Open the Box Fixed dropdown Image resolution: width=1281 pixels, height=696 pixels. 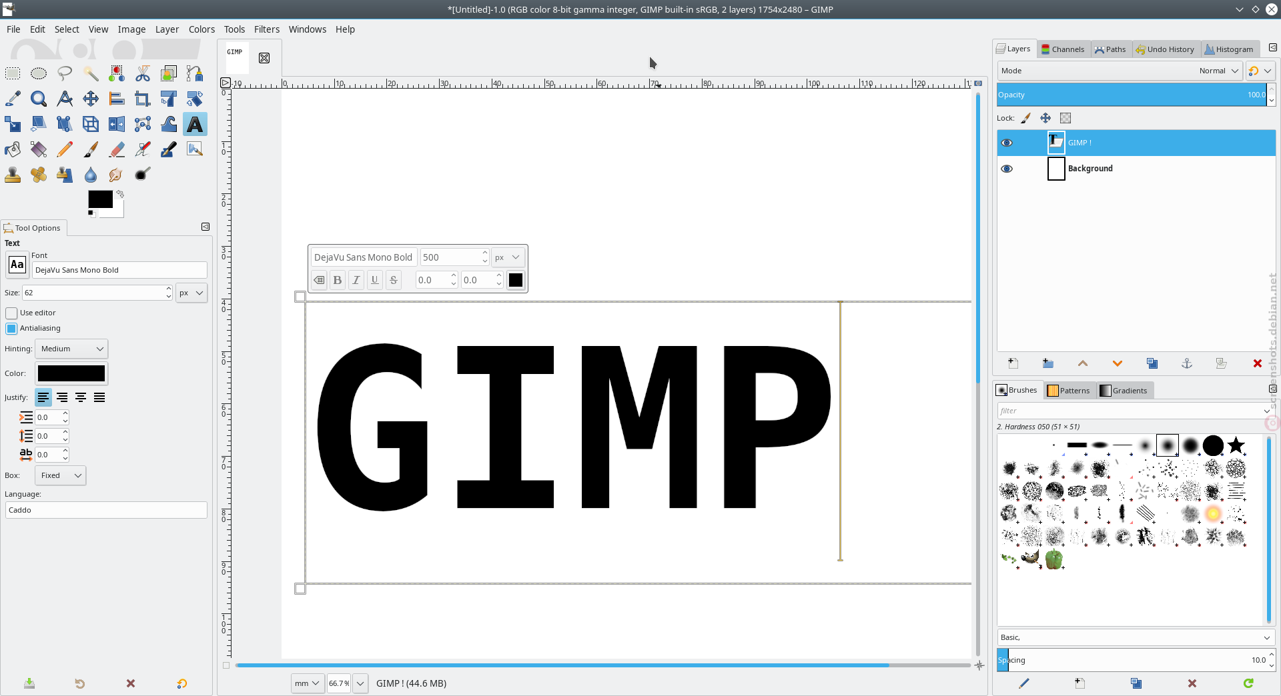[x=60, y=475]
